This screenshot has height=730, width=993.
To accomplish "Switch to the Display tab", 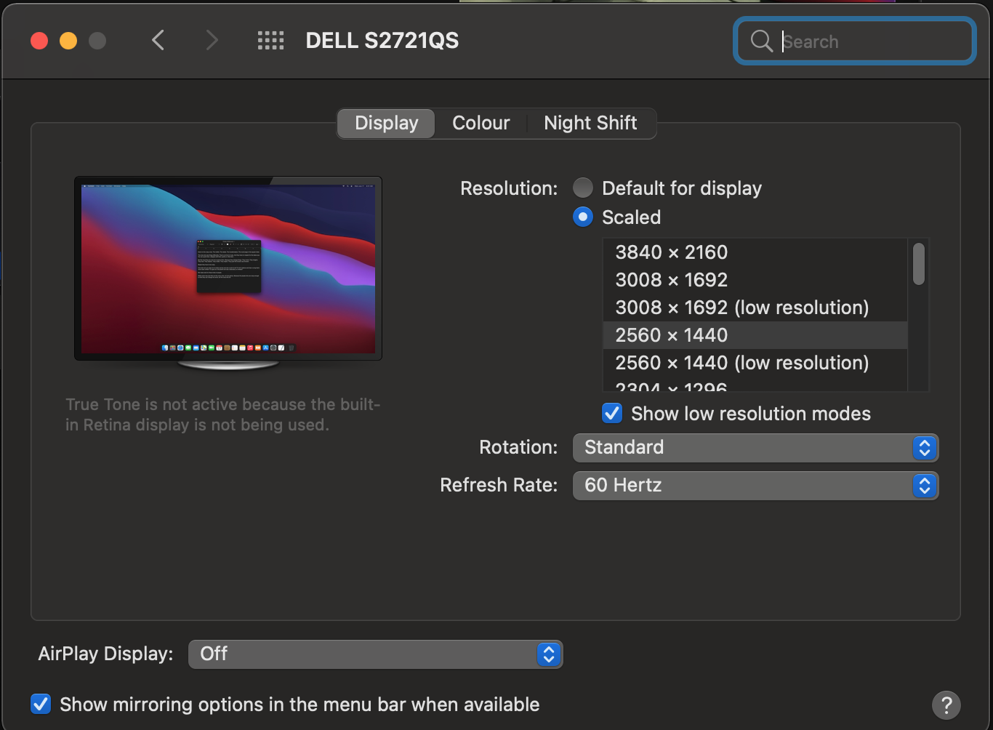I will click(386, 123).
